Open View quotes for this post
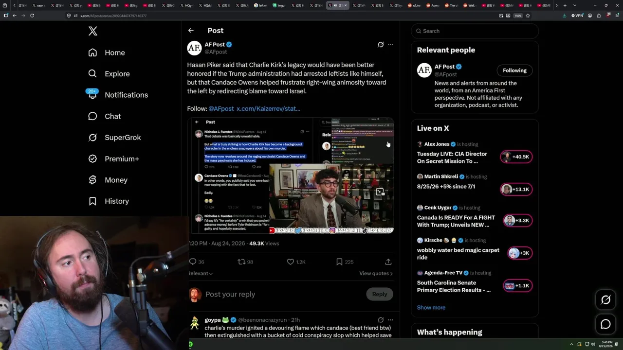The image size is (623, 350). (376, 273)
